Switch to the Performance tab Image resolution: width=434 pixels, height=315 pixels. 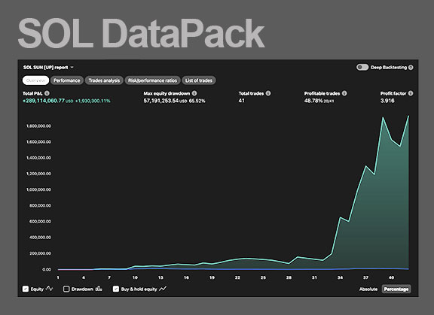pyautogui.click(x=67, y=80)
